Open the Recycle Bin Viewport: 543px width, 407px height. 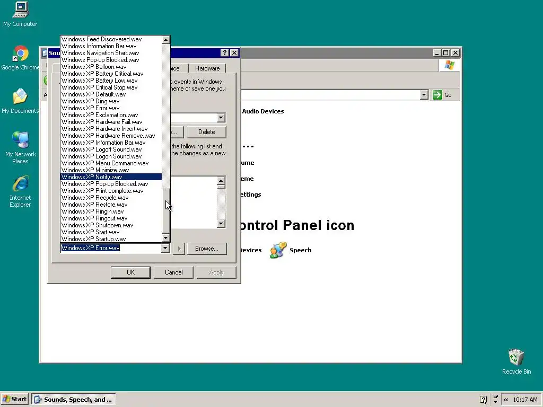[516, 361]
